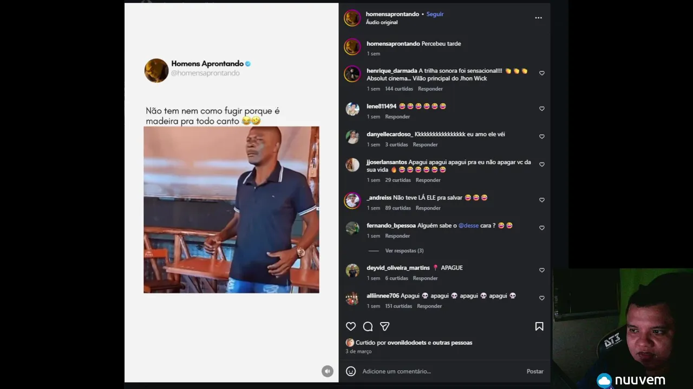Open homensaprontando profile avatar in header
The height and width of the screenshot is (389, 693).
pos(352,18)
